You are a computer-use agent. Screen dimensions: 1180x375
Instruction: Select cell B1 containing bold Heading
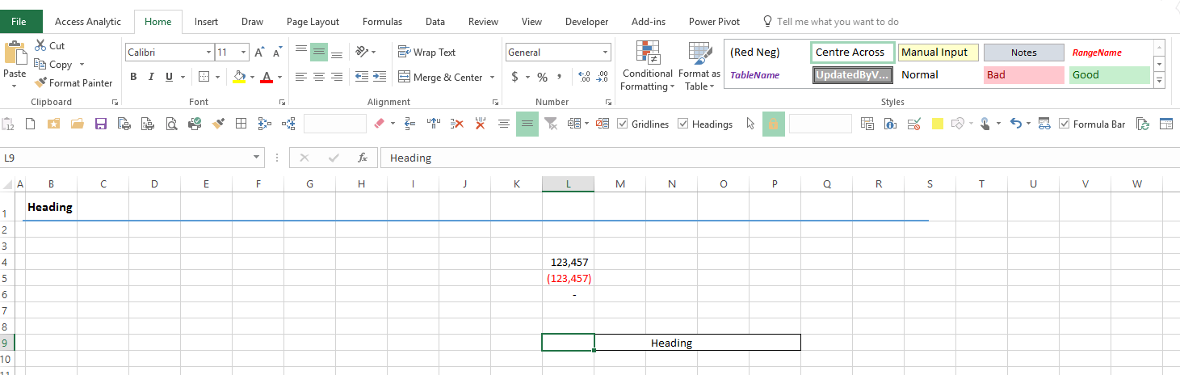51,207
